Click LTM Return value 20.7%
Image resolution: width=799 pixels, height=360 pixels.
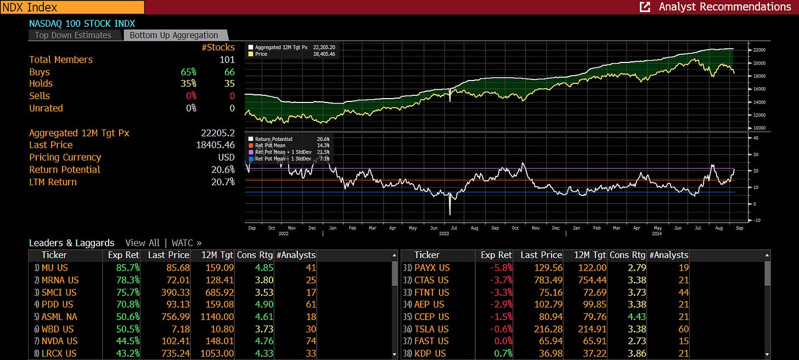pos(223,182)
